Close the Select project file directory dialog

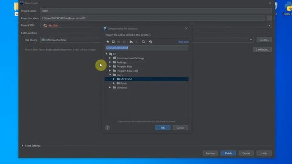pos(186,28)
